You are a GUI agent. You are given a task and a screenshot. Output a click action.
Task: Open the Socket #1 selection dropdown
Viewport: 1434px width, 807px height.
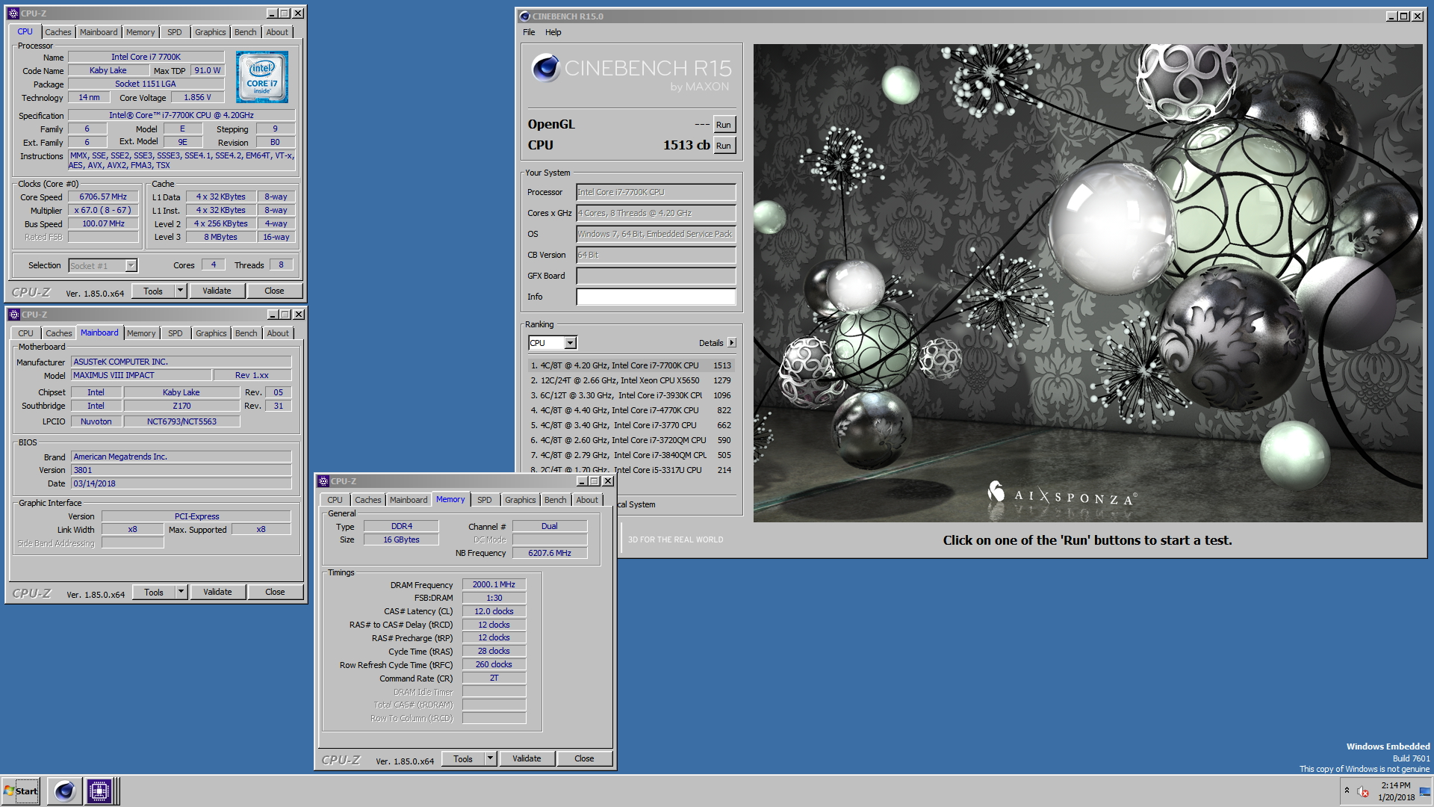(131, 265)
